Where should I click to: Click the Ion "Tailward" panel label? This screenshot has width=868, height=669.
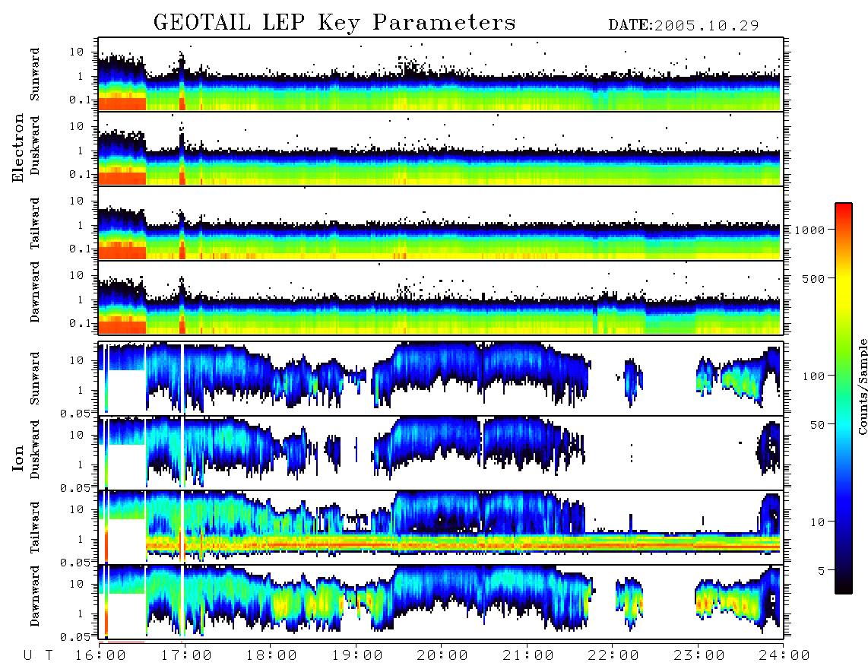pos(35,528)
